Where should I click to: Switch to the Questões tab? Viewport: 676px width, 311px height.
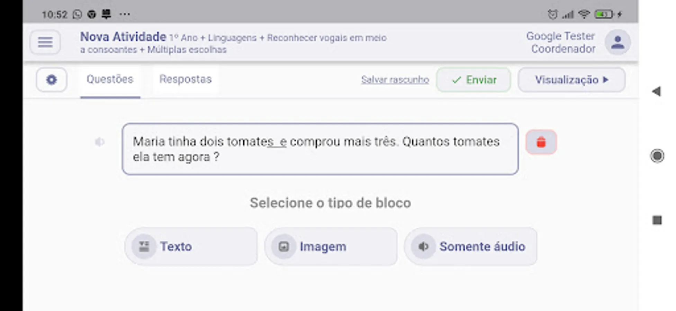pos(110,79)
